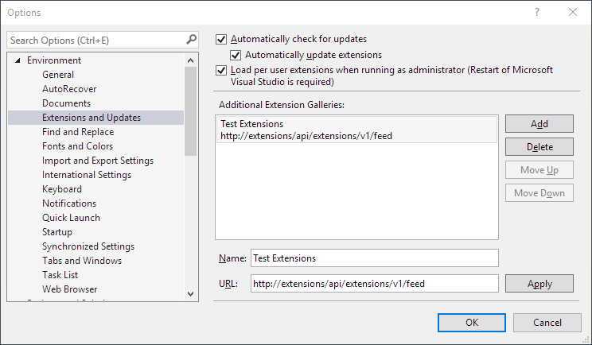
Task: Disable Load per user extensions checkbox
Action: click(222, 70)
